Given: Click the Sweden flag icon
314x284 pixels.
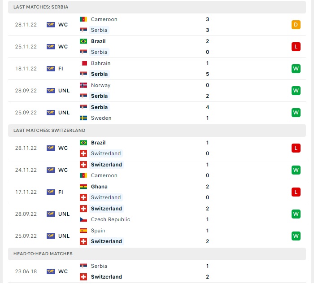Looking at the screenshot, I should click(83, 118).
